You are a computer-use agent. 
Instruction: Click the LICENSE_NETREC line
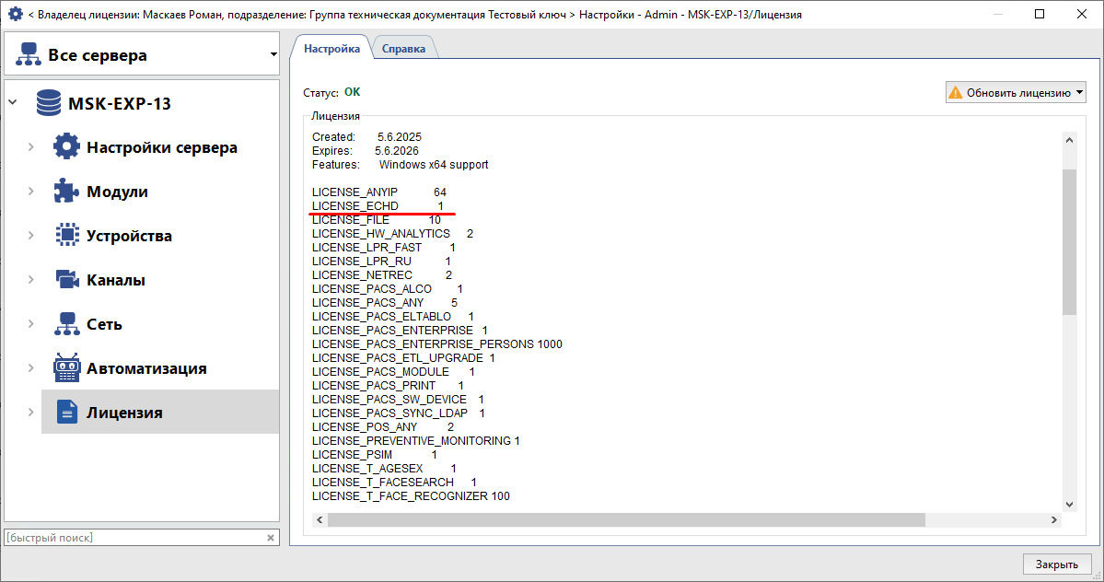click(382, 275)
